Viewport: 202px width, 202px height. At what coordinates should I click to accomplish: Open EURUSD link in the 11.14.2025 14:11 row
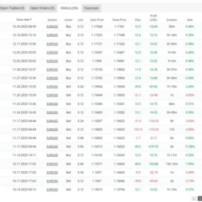(52, 155)
